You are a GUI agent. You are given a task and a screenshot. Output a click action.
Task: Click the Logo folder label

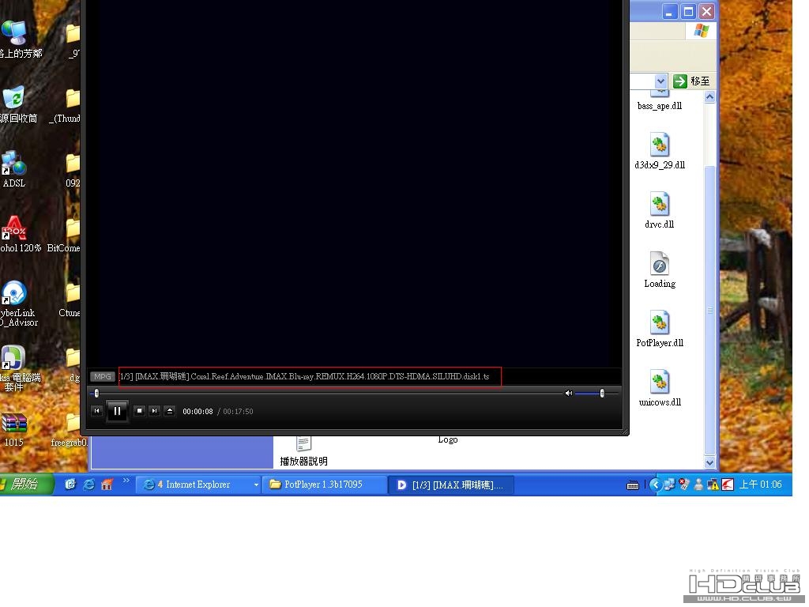[x=448, y=439]
